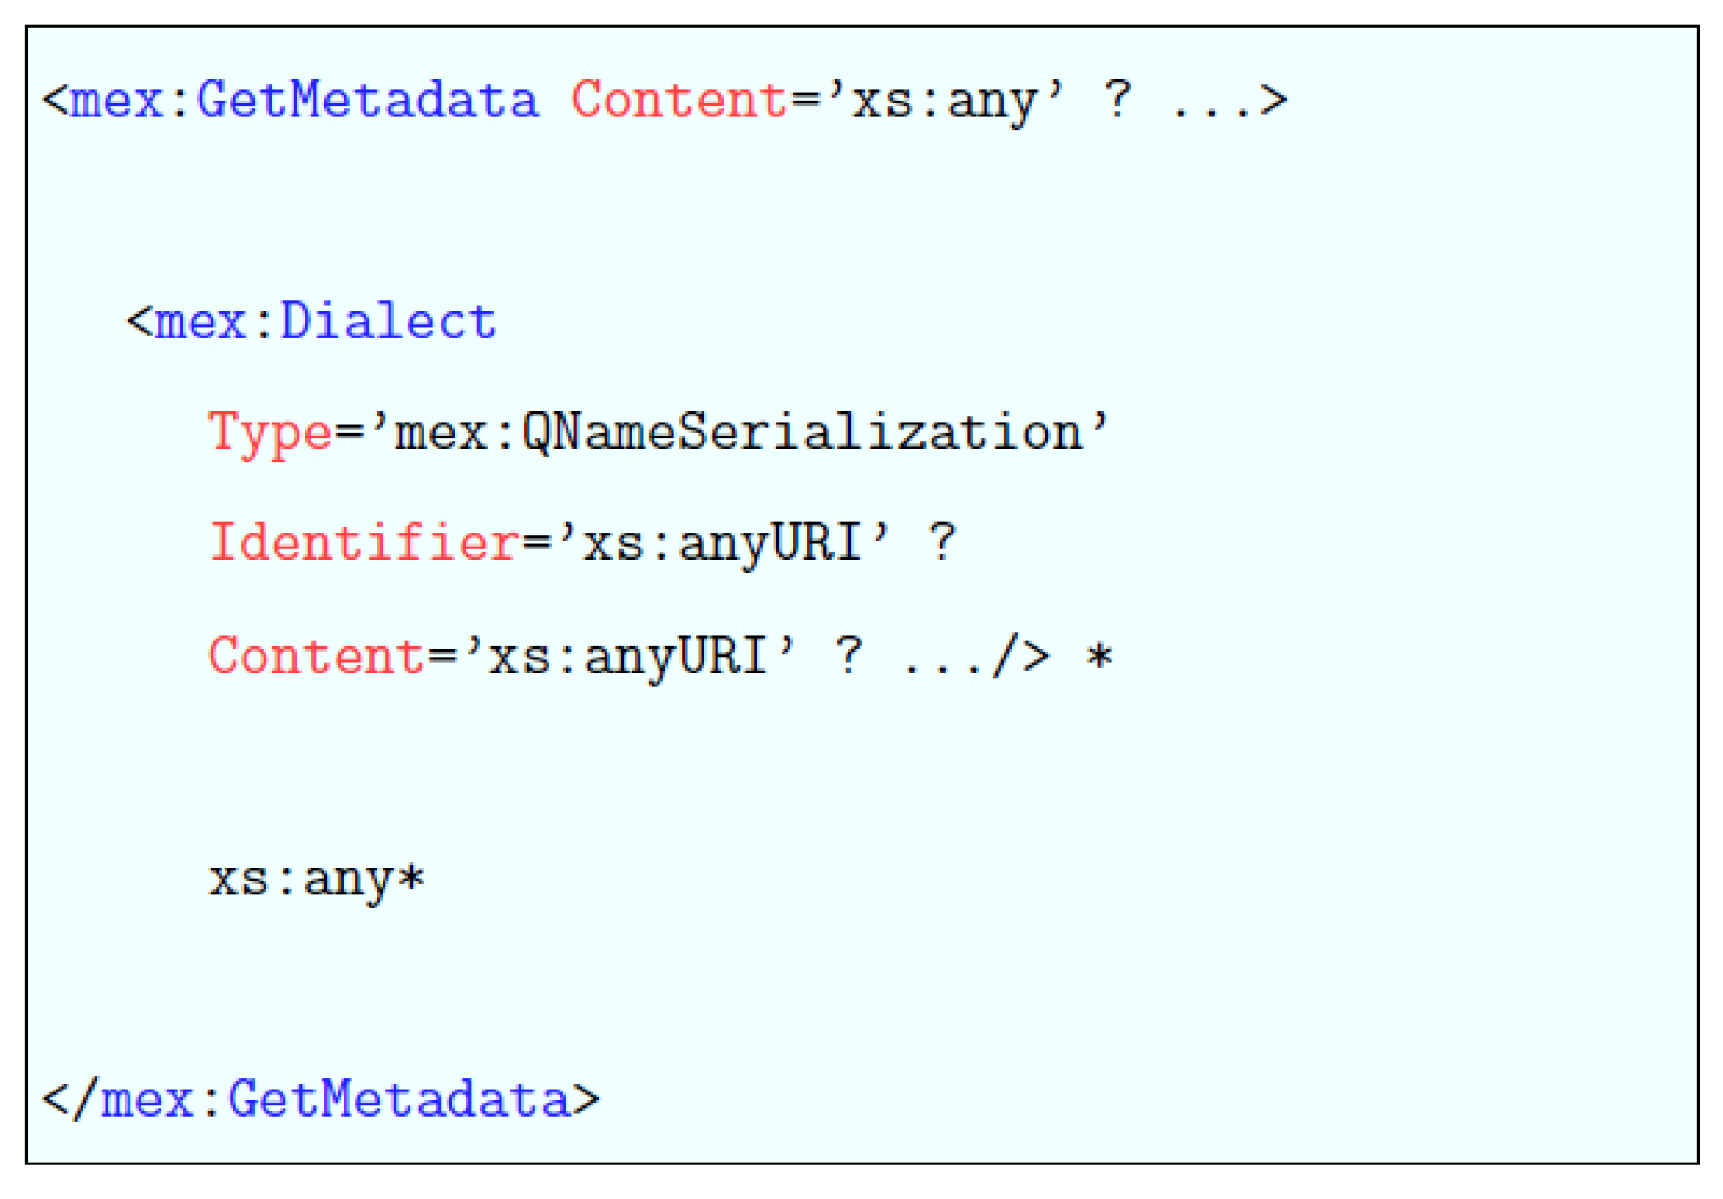Click the asterisk after the Dialect closing
The image size is (1723, 1199).
(1099, 657)
